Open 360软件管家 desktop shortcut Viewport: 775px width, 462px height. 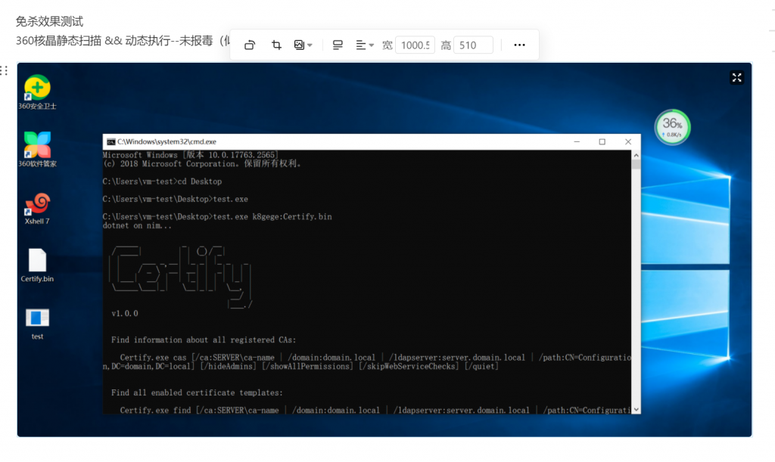pos(37,150)
